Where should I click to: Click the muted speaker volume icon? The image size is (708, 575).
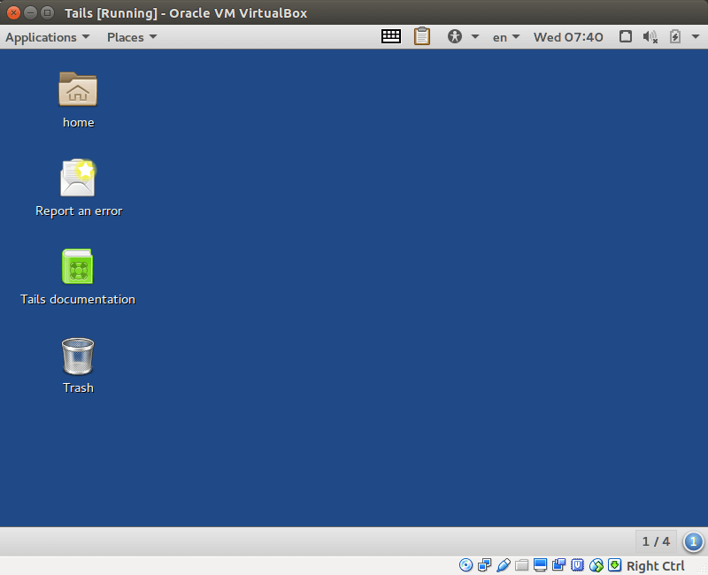tap(650, 36)
